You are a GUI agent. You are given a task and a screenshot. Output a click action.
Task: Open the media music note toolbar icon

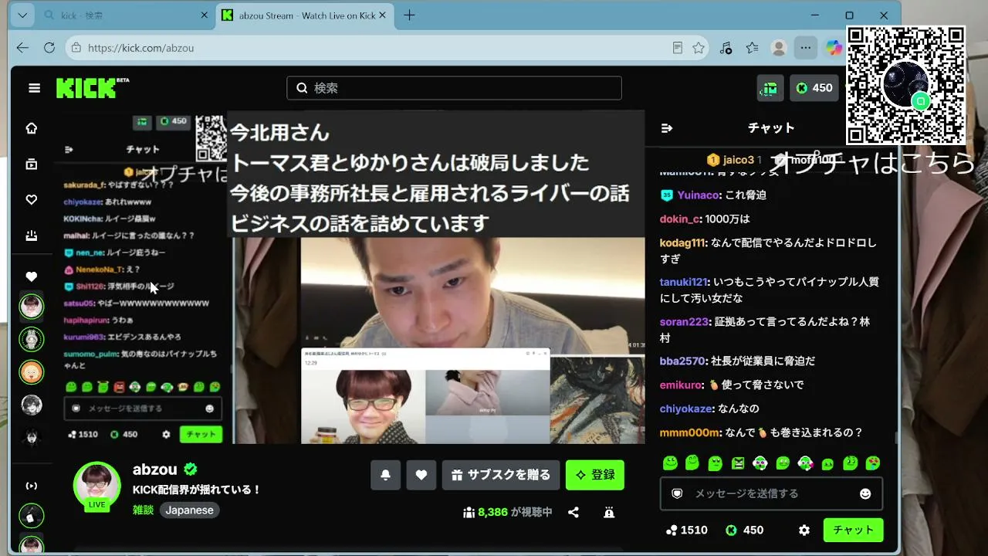pyautogui.click(x=726, y=48)
